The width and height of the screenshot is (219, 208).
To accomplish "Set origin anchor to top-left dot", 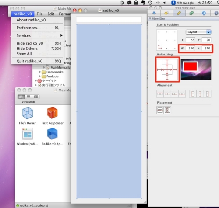I will point(159,32).
